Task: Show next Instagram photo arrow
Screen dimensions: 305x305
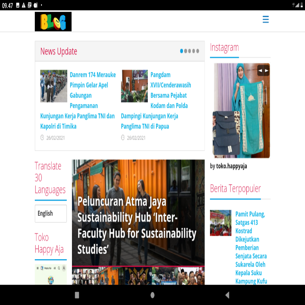Action: click(x=267, y=71)
